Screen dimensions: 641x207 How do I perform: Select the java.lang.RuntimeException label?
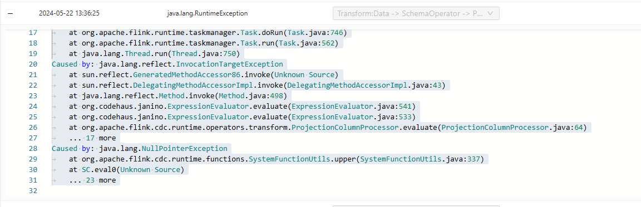[x=208, y=13]
